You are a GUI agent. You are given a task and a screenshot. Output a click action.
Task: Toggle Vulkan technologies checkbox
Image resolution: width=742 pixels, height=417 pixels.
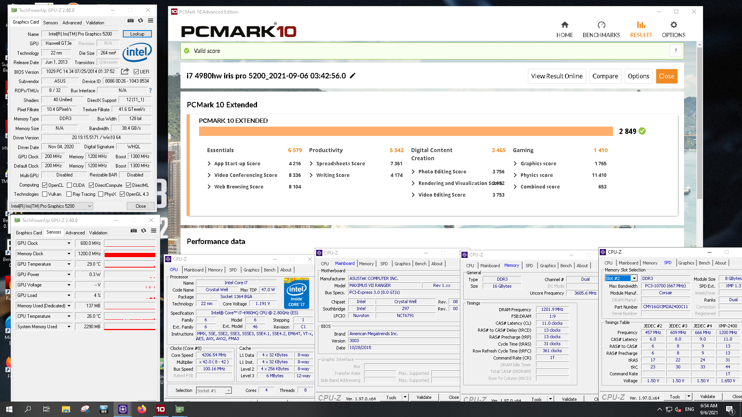tap(45, 194)
